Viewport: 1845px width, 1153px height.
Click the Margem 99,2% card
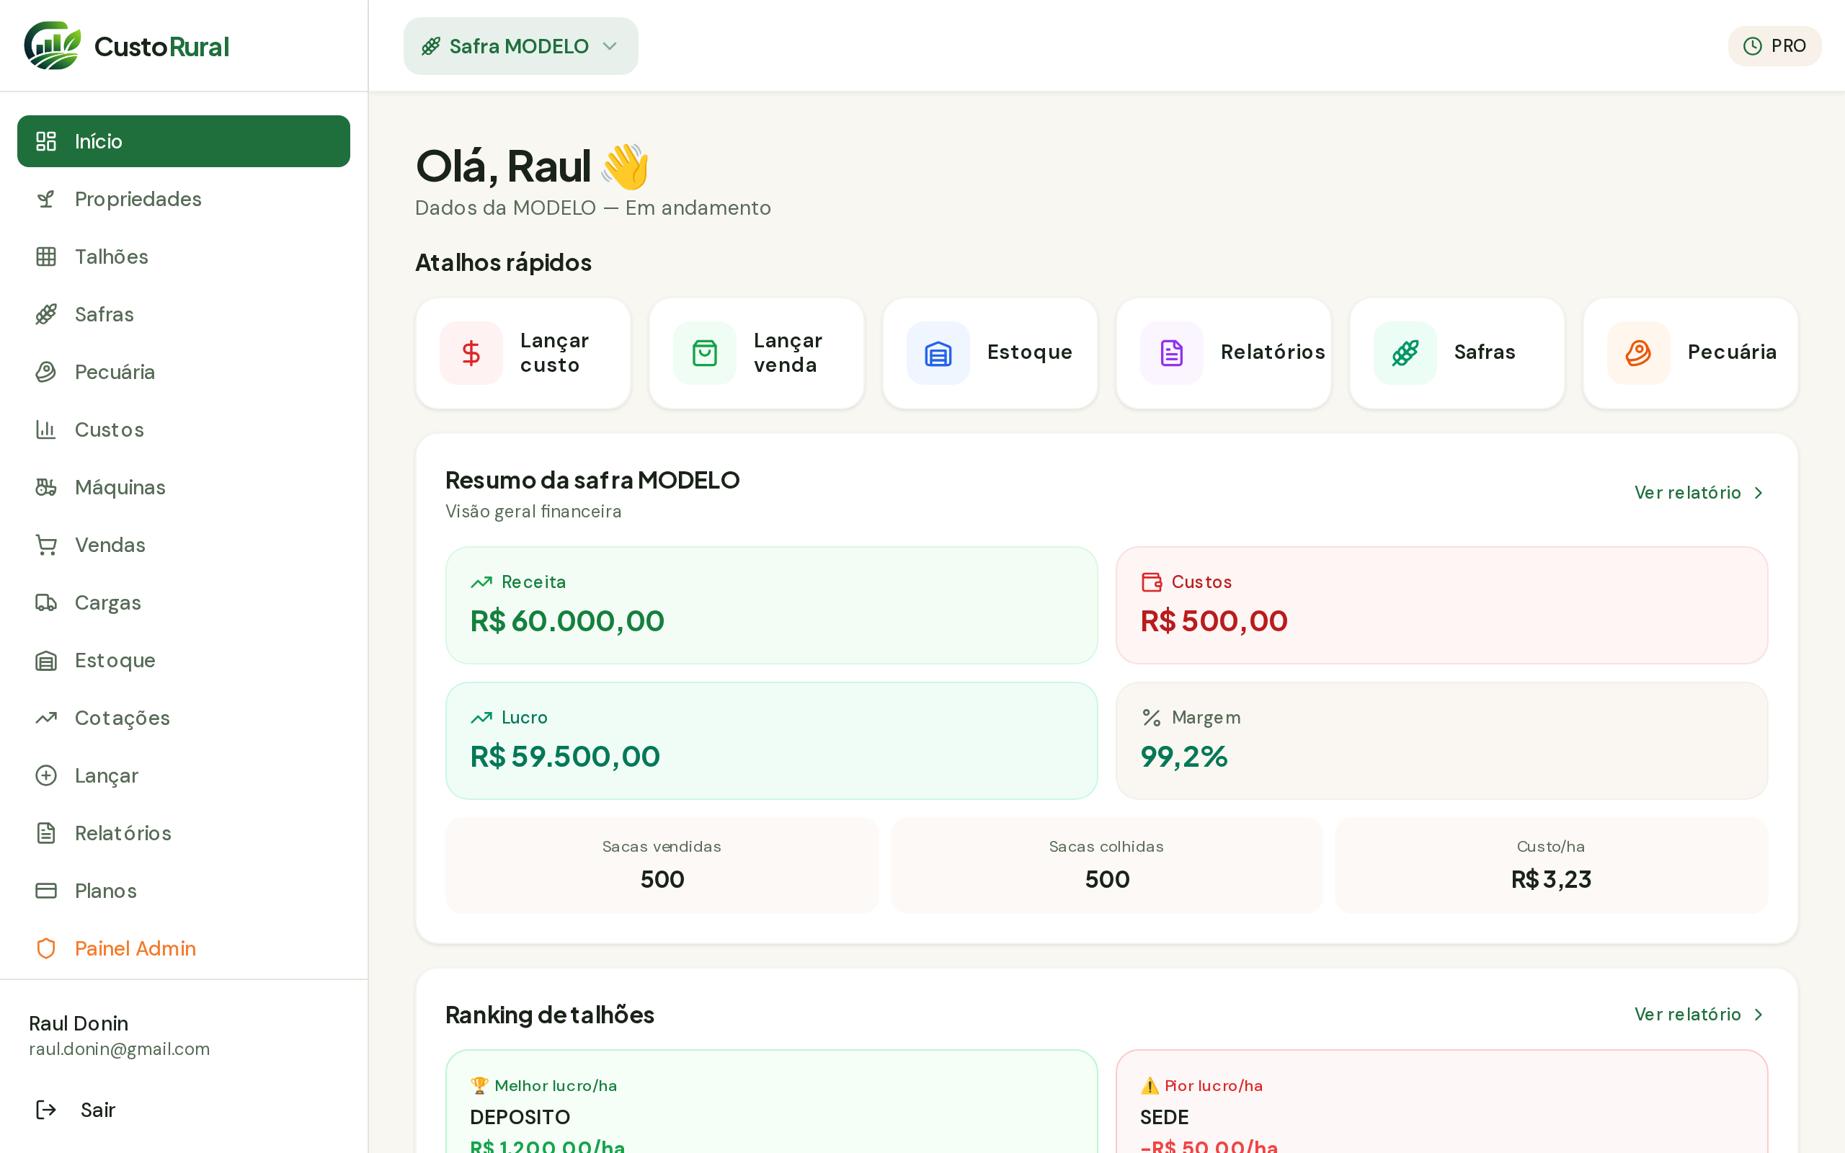pyautogui.click(x=1441, y=741)
